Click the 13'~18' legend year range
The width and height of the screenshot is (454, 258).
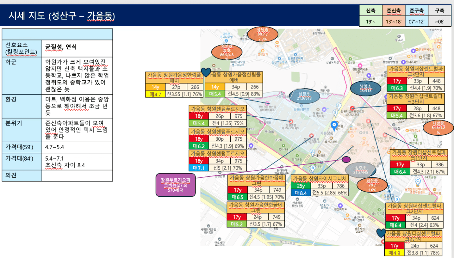(394, 22)
